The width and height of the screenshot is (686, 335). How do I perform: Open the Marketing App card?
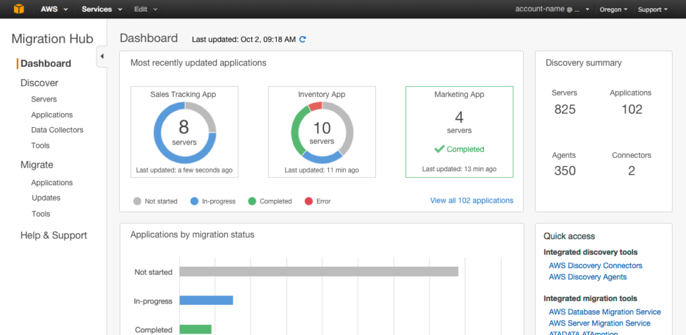[460, 132]
